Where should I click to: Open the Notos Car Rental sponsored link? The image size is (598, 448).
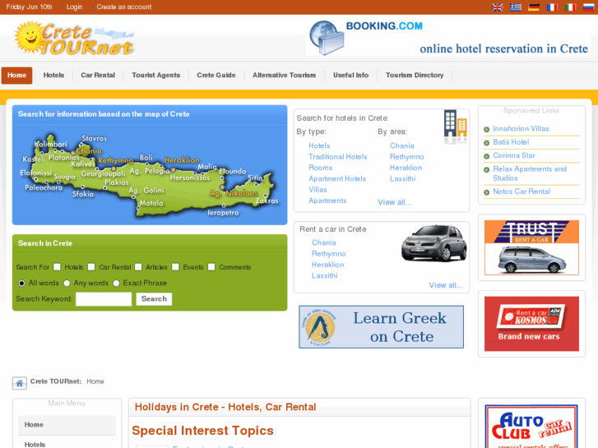pos(522,192)
